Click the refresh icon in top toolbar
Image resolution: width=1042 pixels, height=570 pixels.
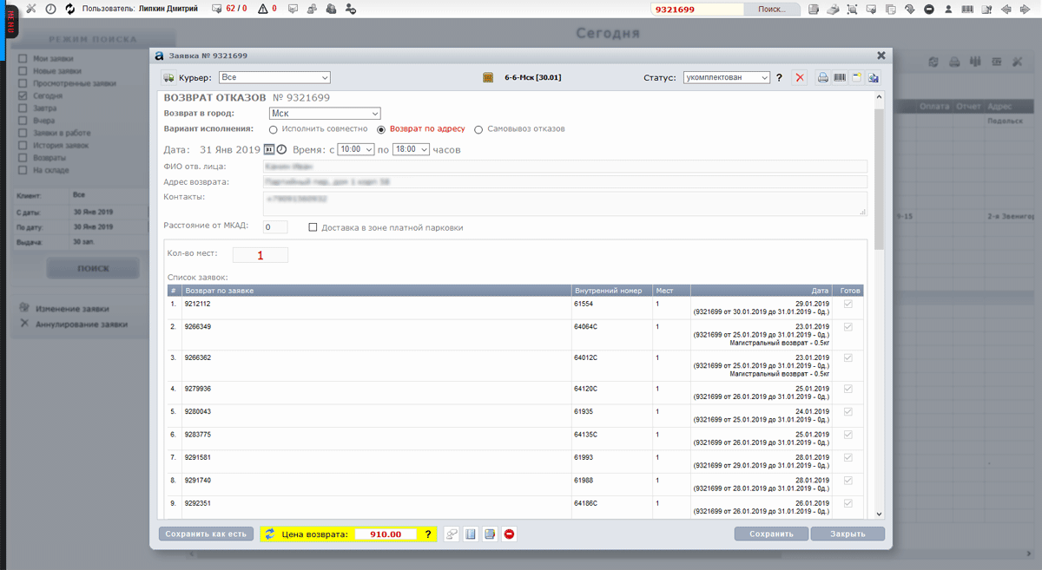tap(70, 9)
